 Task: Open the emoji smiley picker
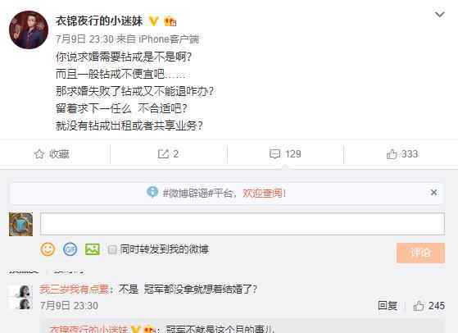pyautogui.click(x=48, y=249)
